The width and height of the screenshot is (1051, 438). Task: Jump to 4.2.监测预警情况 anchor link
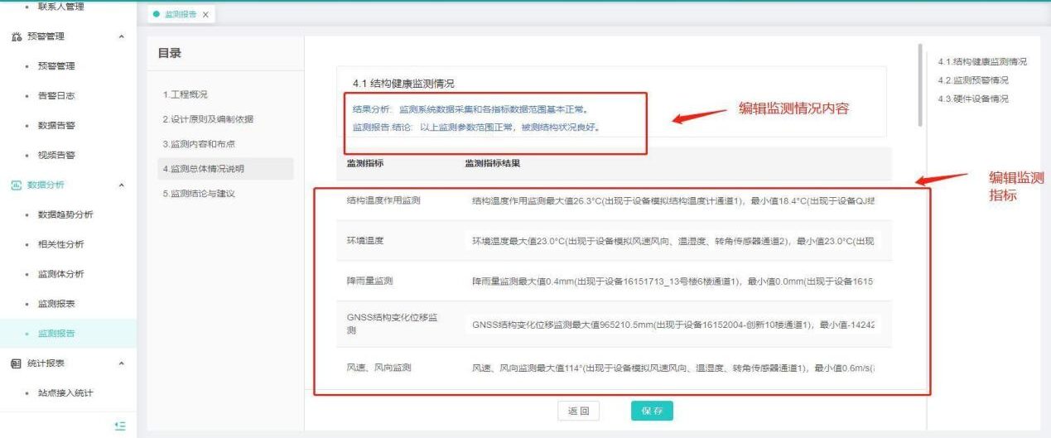pos(973,80)
